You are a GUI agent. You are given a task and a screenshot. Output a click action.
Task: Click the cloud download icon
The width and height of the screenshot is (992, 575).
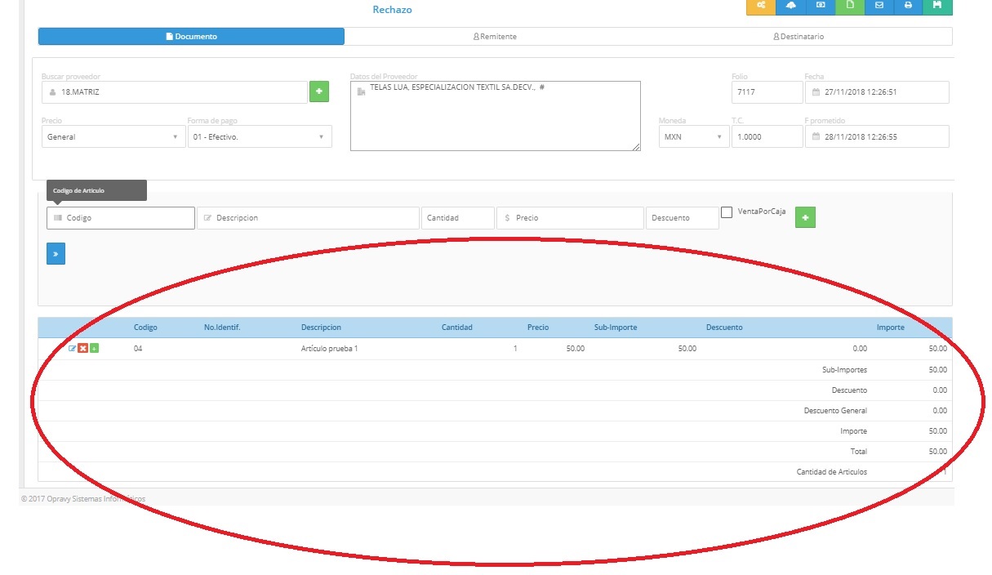click(790, 7)
